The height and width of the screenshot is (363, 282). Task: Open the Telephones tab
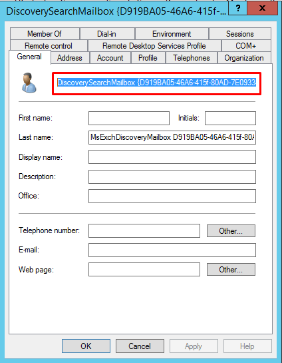[x=192, y=58]
